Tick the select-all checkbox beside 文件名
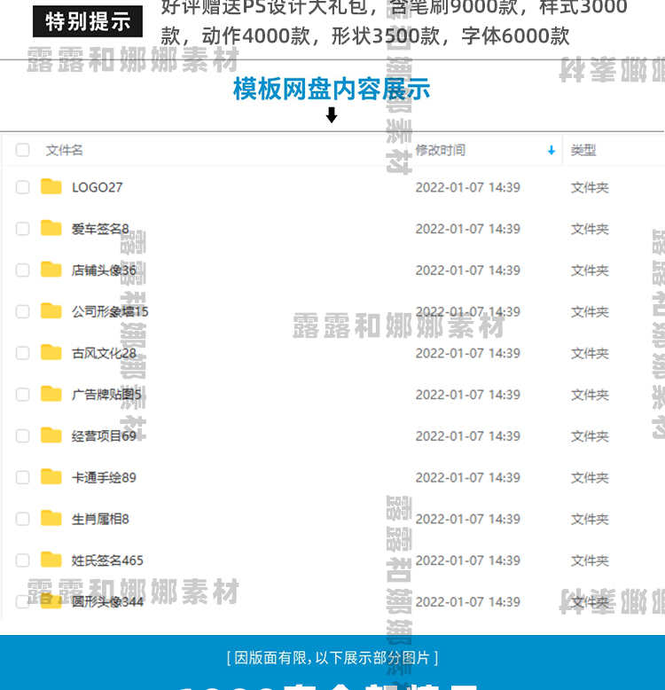665x690 pixels. pos(22,150)
